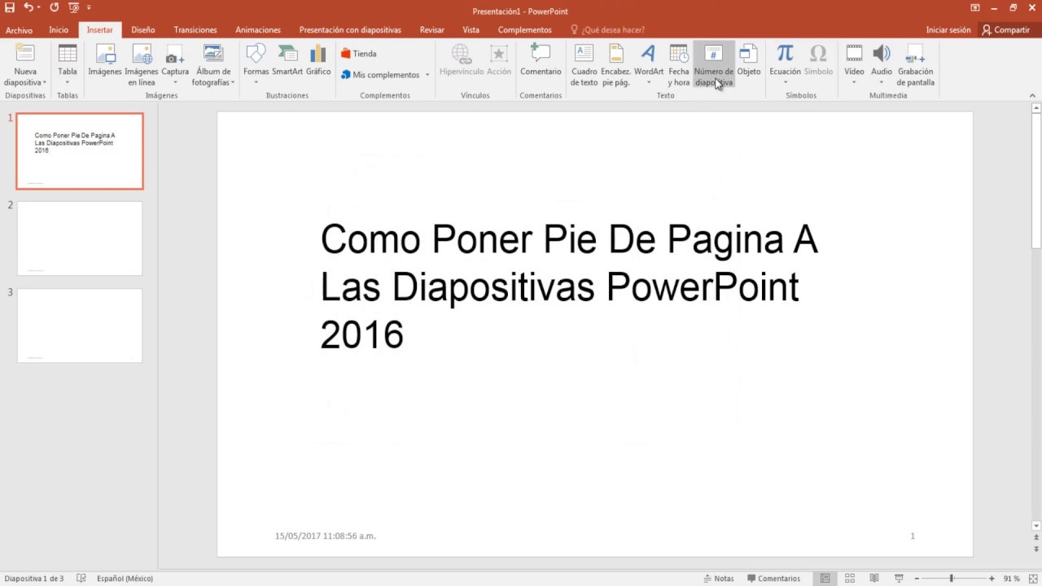Open the Vista tab
This screenshot has height=586, width=1042.
tap(471, 30)
